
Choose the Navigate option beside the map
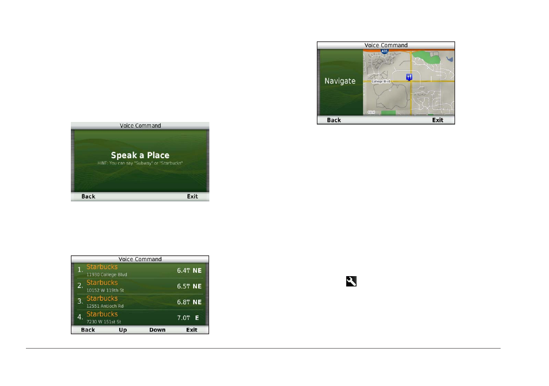(340, 81)
